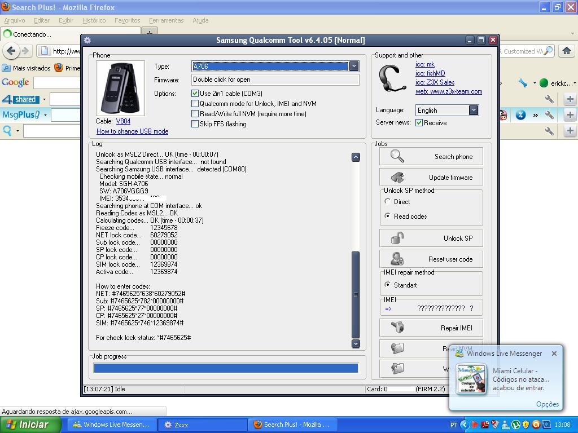This screenshot has width=578, height=433.
Task: Open Favoritos menu in Firefox
Action: [x=127, y=20]
